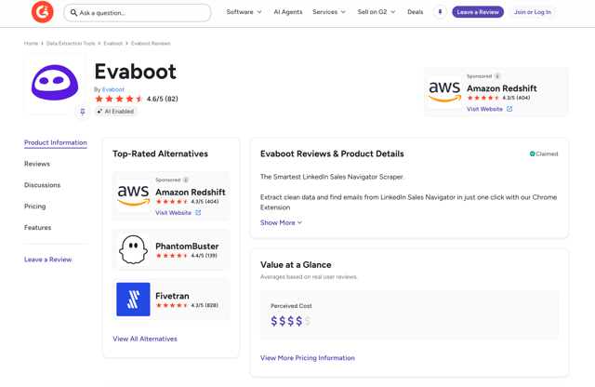
Task: Expand the description with Show More
Action: tap(281, 222)
